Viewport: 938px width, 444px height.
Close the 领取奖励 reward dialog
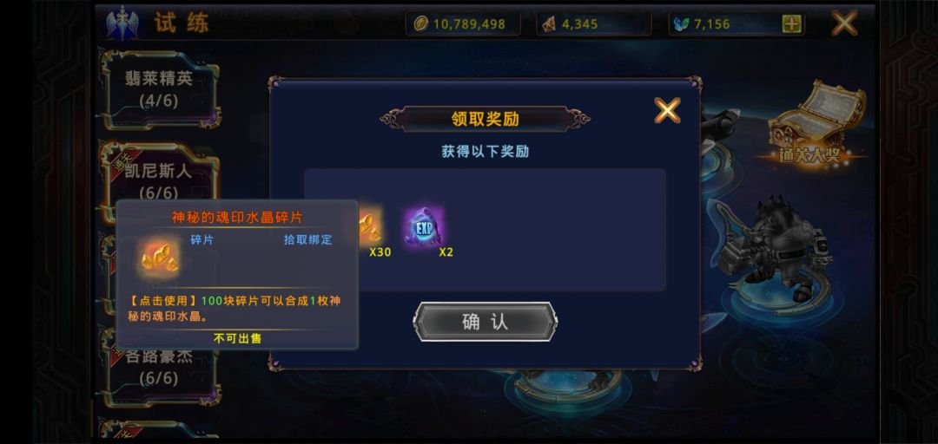tap(667, 110)
